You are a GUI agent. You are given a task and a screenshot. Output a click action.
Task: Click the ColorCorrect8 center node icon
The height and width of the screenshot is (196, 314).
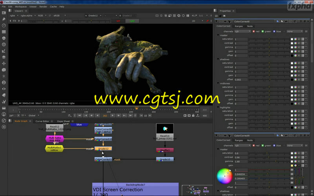221,22
